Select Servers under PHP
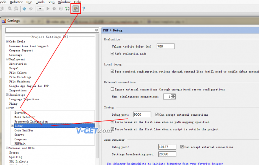Image resolution: width=259 pixels, height=165 pixels. pos(20,113)
